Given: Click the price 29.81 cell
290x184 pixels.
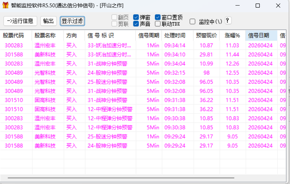Looking at the screenshot, I should [206, 55].
